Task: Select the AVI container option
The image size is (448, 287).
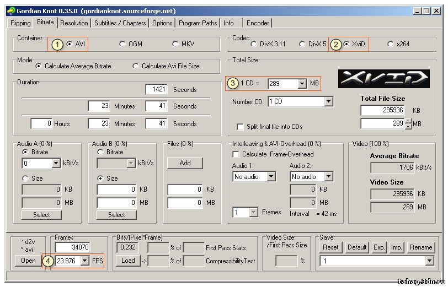Action: [x=70, y=44]
